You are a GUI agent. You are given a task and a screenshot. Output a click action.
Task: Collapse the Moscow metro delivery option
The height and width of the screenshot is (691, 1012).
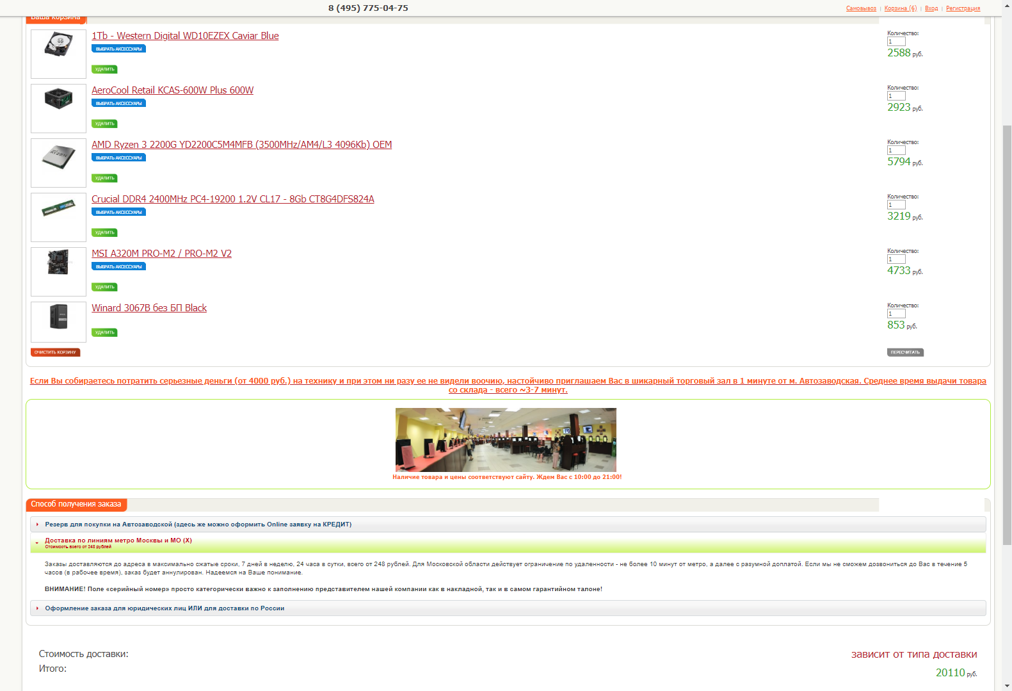508,543
